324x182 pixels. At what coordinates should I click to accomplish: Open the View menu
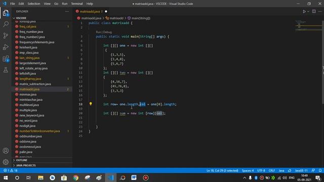point(47,4)
